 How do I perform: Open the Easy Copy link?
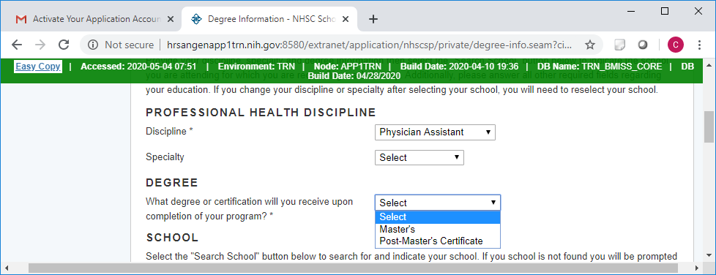(x=38, y=67)
